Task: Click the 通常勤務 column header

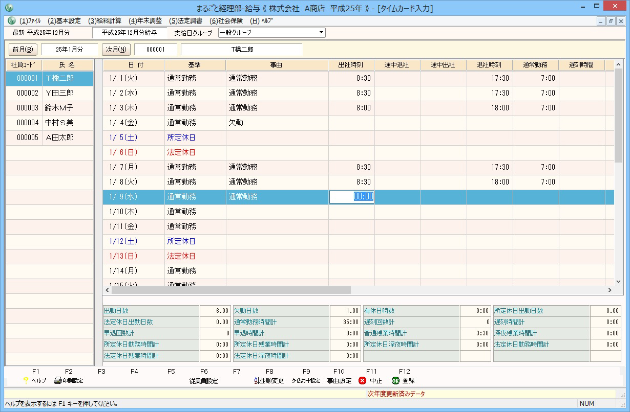Action: pyautogui.click(x=536, y=65)
